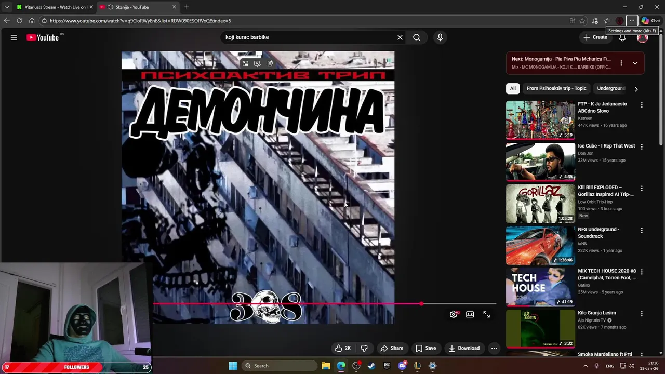Open the YouTube guide hamburger menu

click(x=14, y=37)
